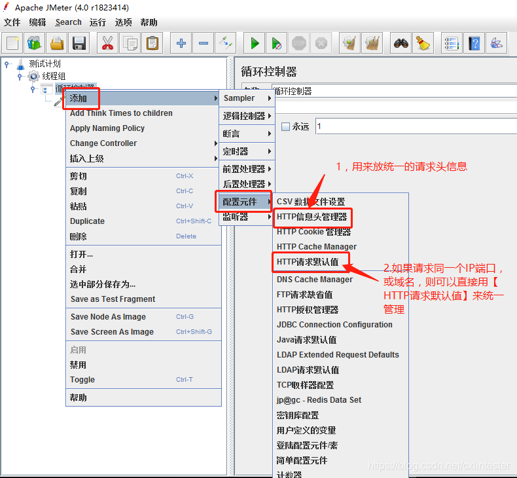This screenshot has width=517, height=478.
Task: Click 删除 in context menu
Action: pyautogui.click(x=143, y=236)
